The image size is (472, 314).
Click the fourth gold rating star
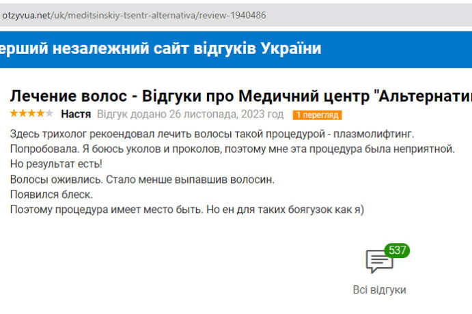tap(40, 113)
